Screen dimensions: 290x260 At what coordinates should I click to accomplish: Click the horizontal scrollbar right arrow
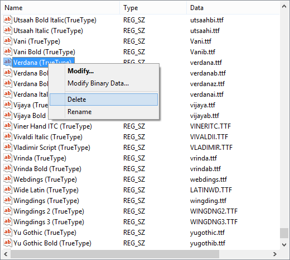[275, 254]
